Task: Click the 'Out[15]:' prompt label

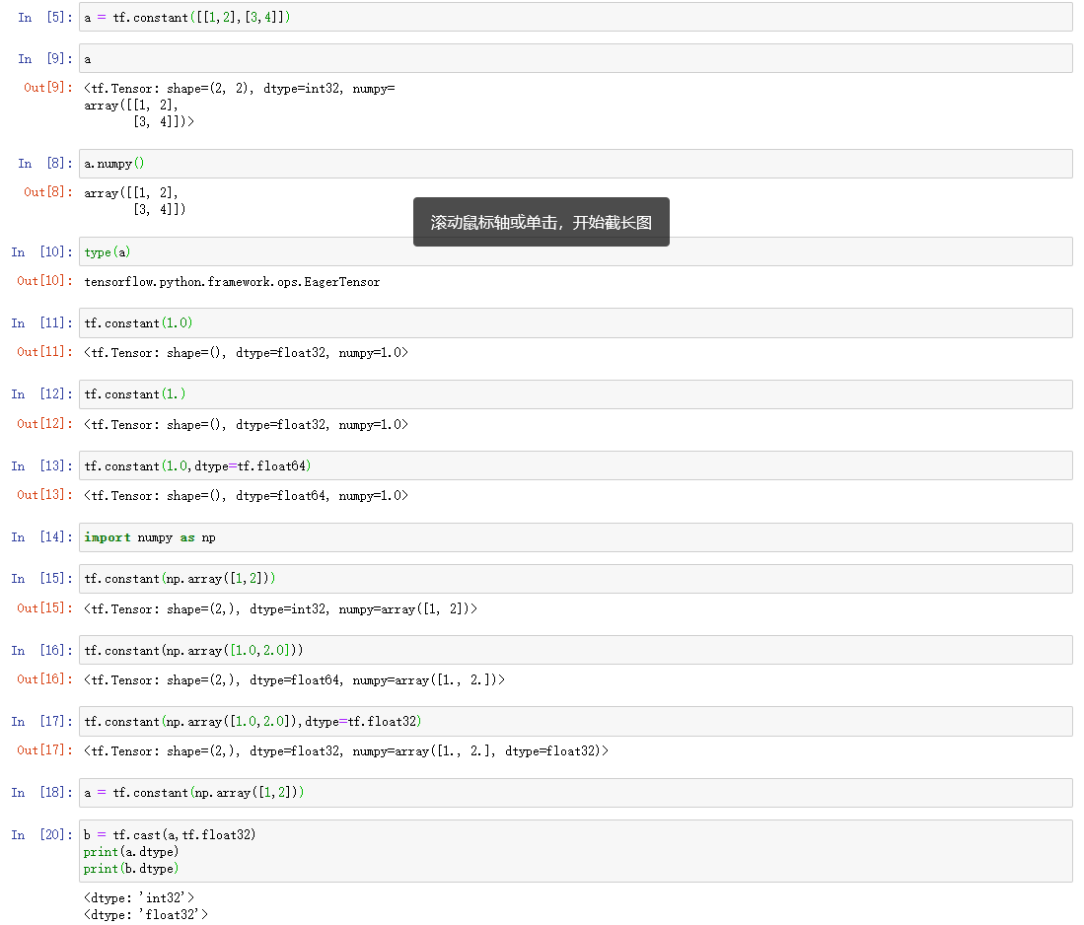Action: 44,608
